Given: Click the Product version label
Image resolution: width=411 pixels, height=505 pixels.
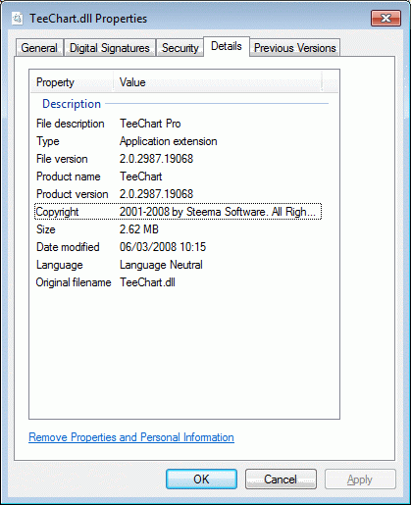Looking at the screenshot, I should (x=73, y=194).
